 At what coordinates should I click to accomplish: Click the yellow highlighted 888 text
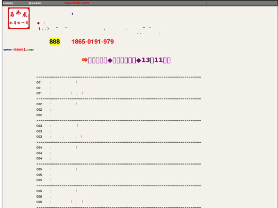coord(54,42)
